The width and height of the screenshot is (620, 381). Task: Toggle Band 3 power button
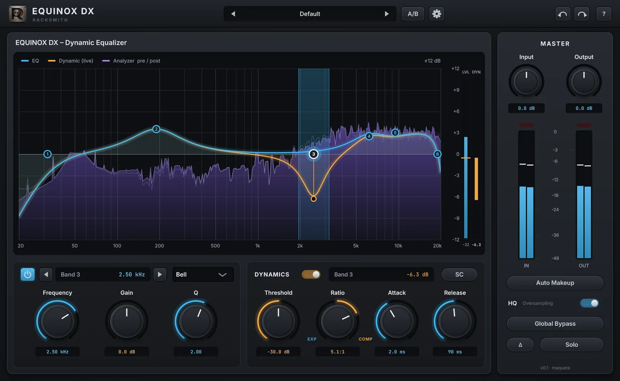pos(27,274)
